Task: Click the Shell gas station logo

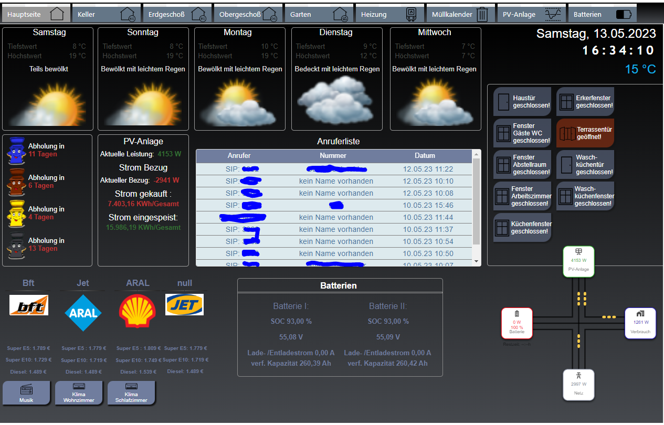Action: [x=138, y=310]
